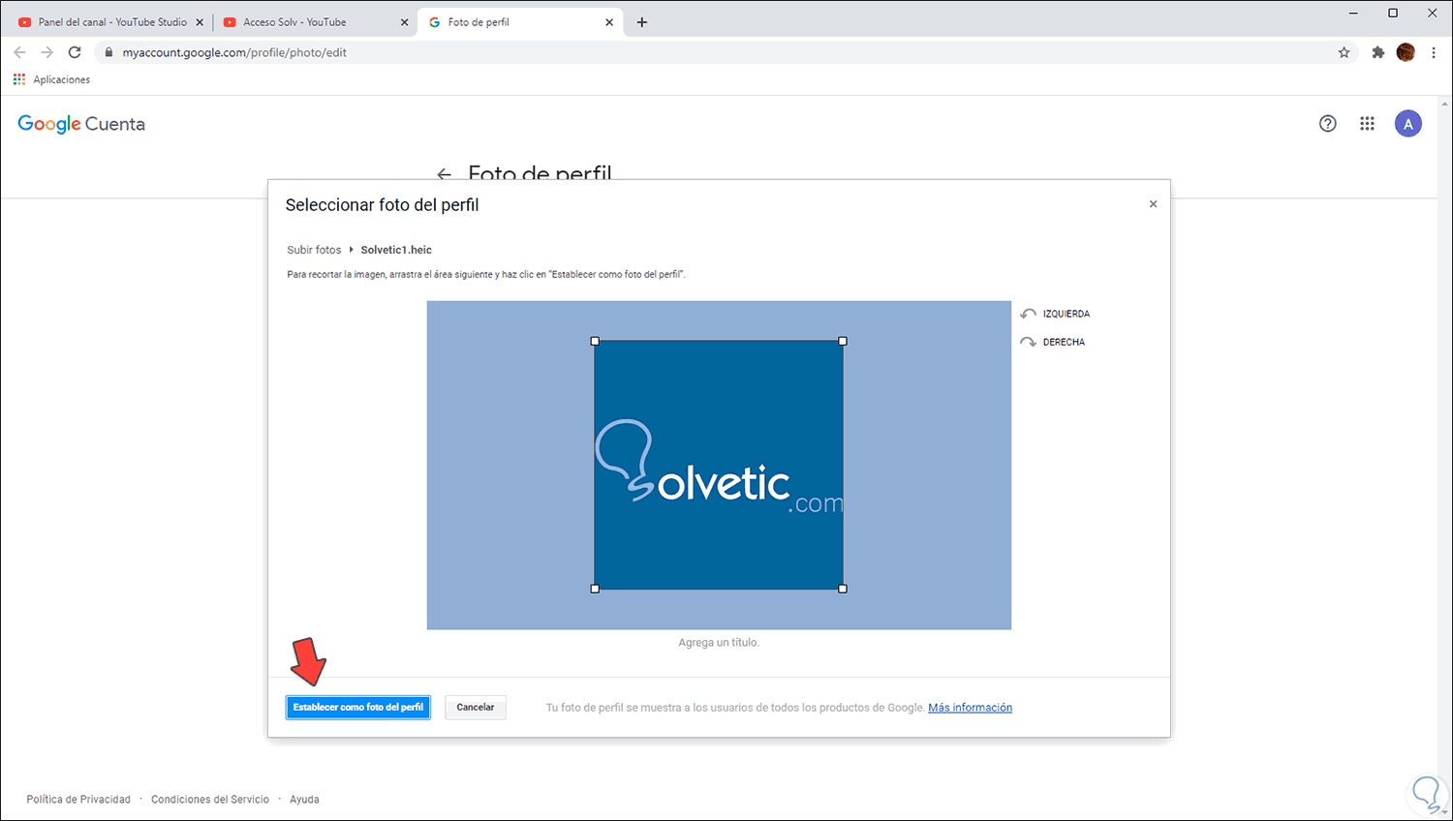Click the page scrollbar up arrow
Viewport: 1453px width, 821px height.
click(1445, 103)
